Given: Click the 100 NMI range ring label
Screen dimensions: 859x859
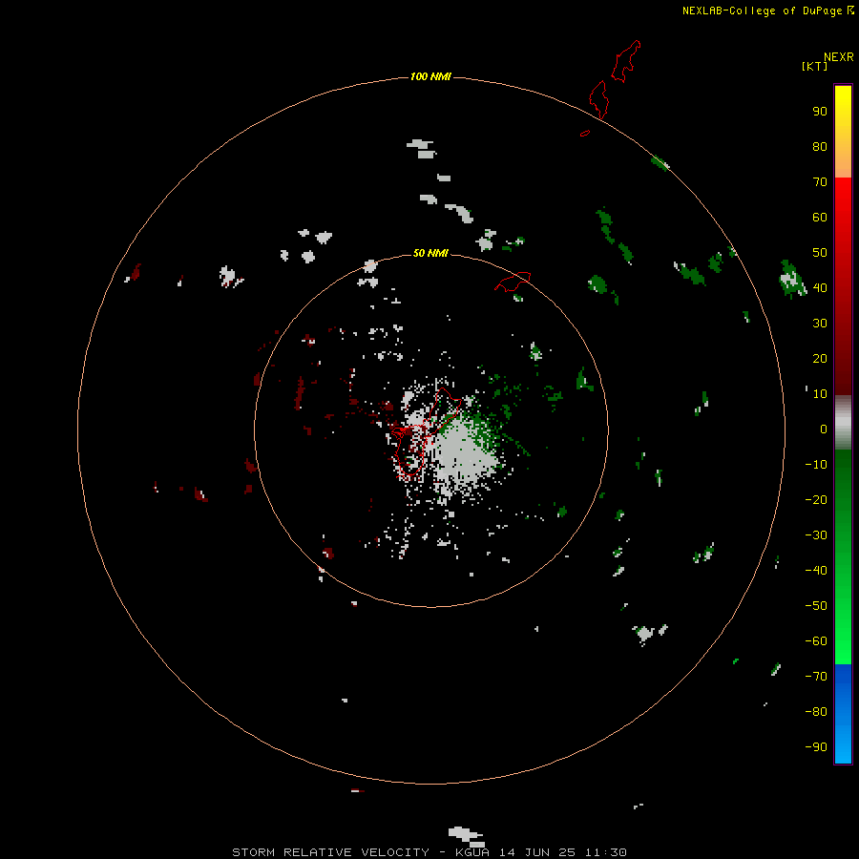Looking at the screenshot, I should tap(430, 76).
